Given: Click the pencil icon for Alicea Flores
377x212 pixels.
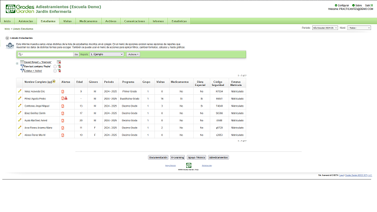Looking at the screenshot, I should point(19,135).
